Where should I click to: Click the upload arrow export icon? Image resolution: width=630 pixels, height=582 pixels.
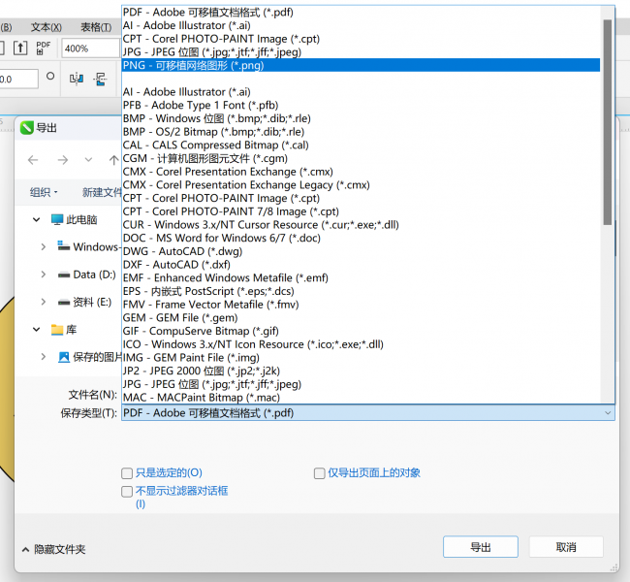point(20,48)
